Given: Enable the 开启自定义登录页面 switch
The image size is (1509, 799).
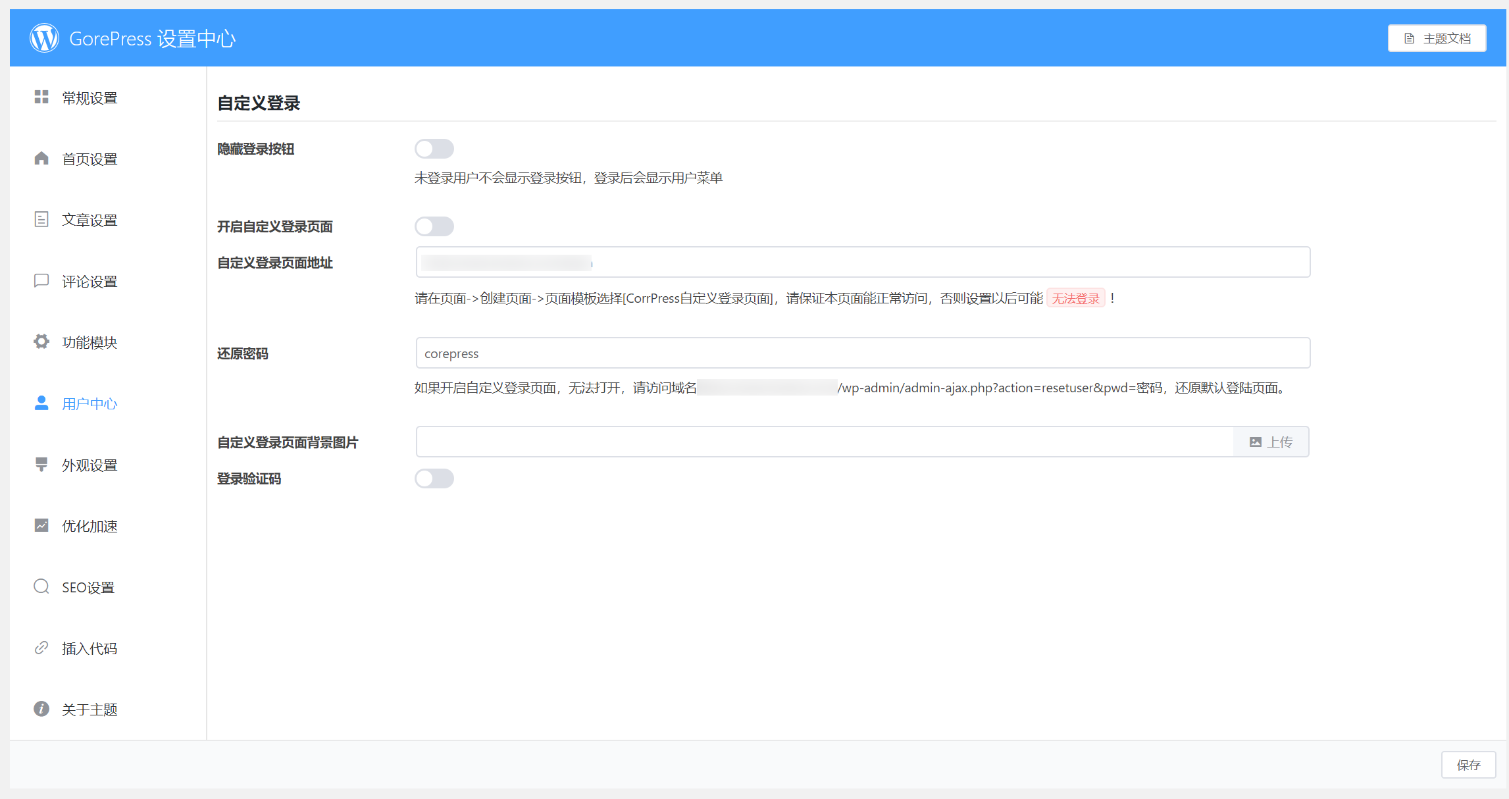Looking at the screenshot, I should coord(434,226).
